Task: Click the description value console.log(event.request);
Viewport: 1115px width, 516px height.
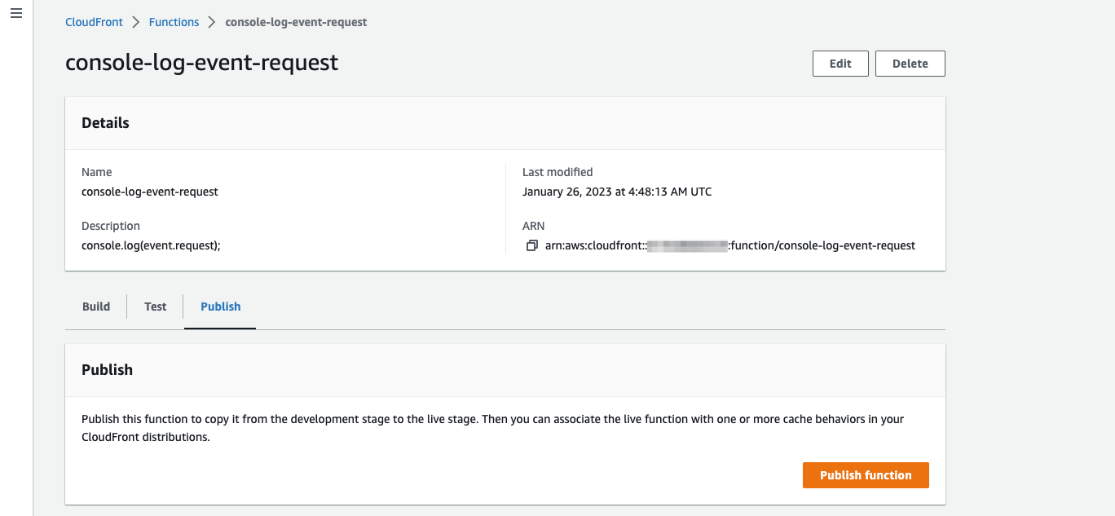Action: coord(151,245)
